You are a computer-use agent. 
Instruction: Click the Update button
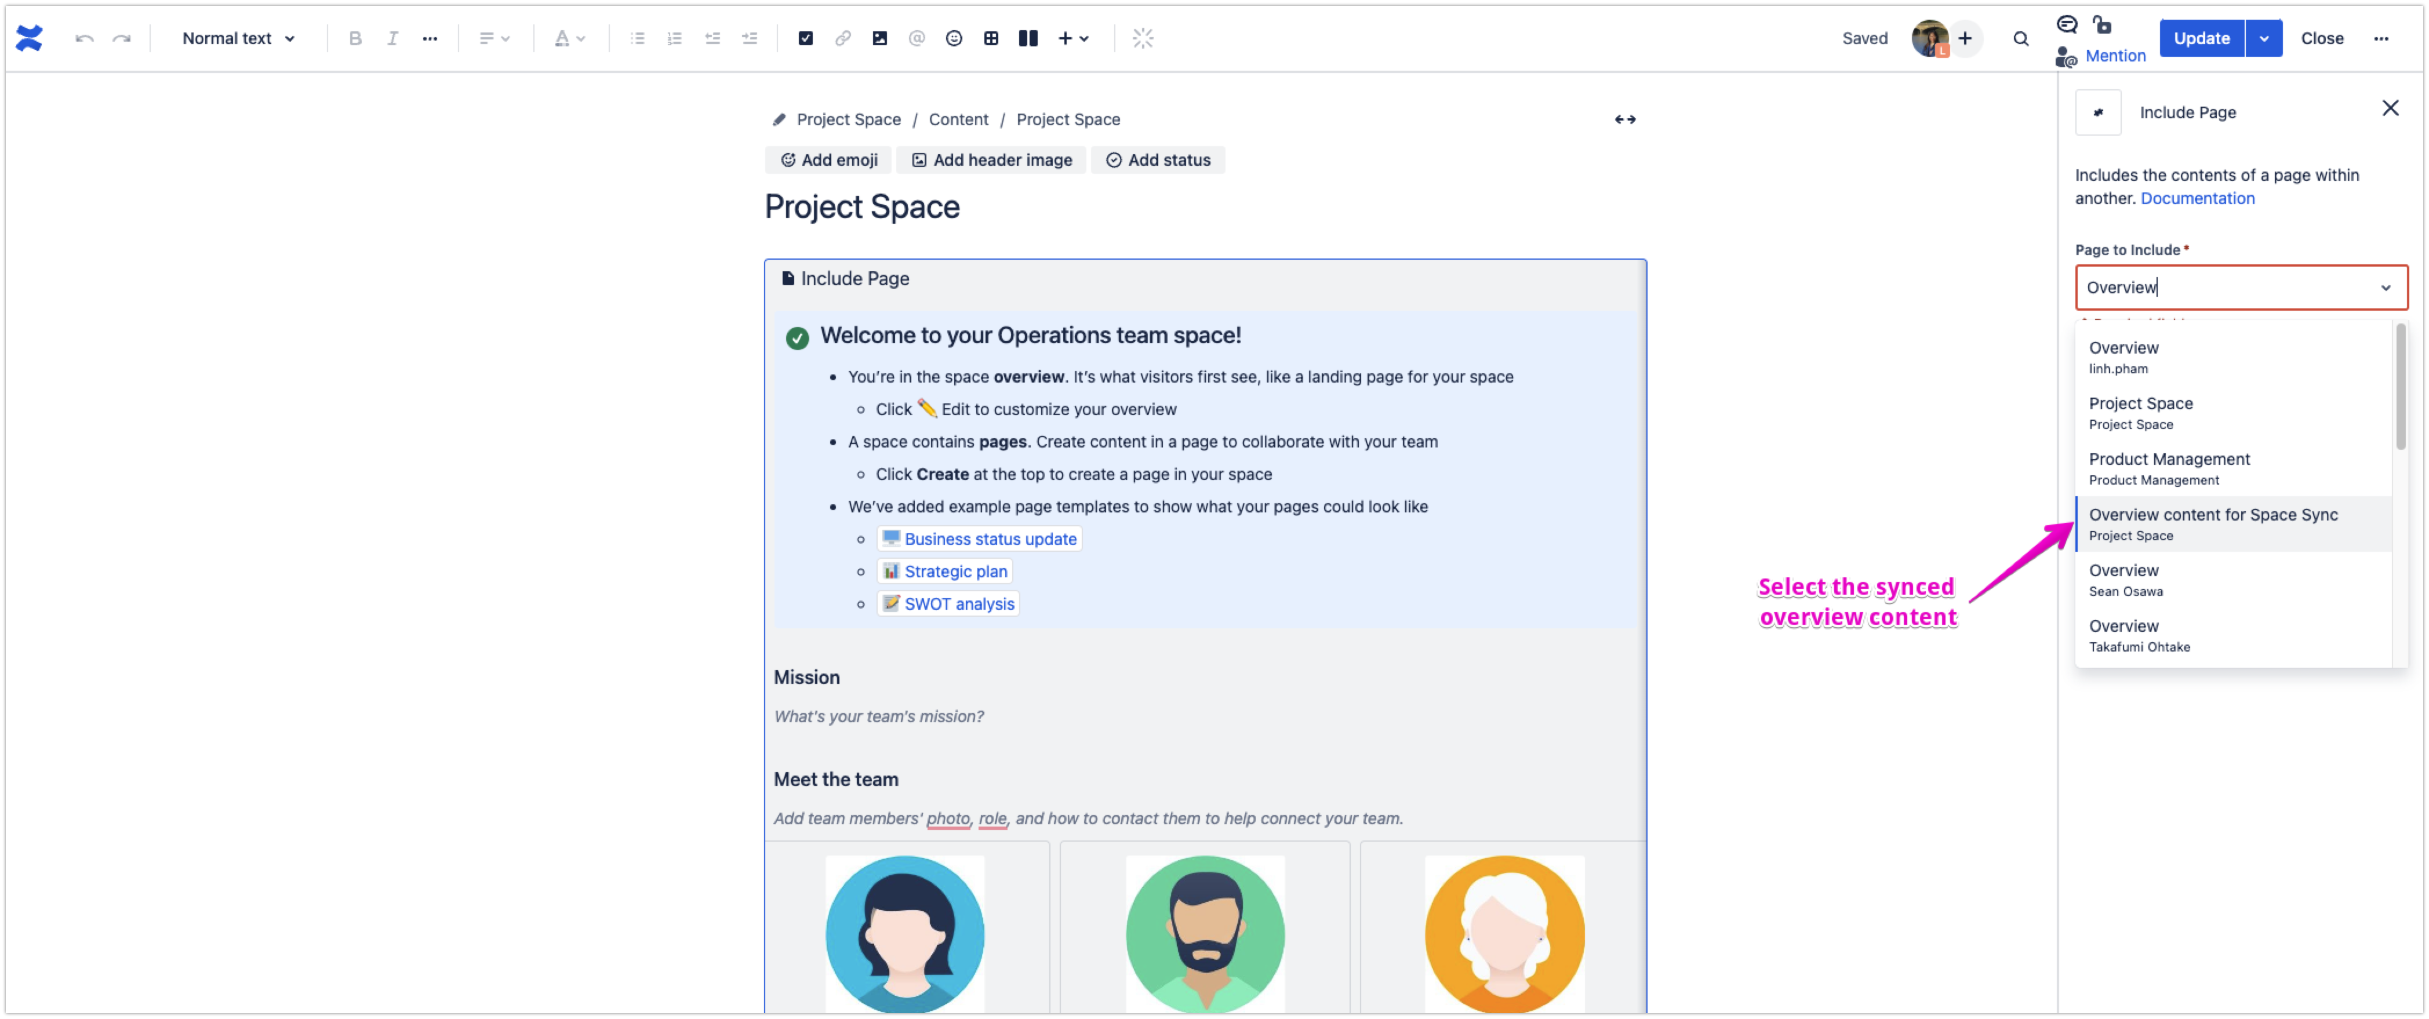(2201, 39)
